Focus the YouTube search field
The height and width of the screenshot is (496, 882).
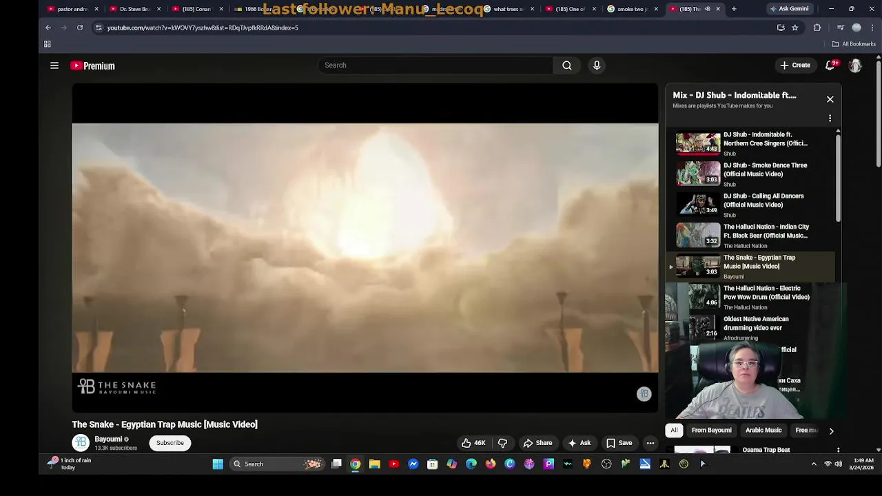(435, 65)
